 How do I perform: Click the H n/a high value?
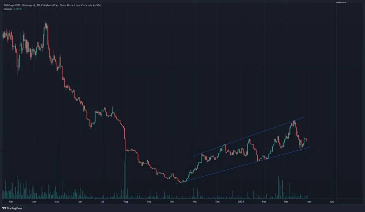pyautogui.click(x=70, y=5)
